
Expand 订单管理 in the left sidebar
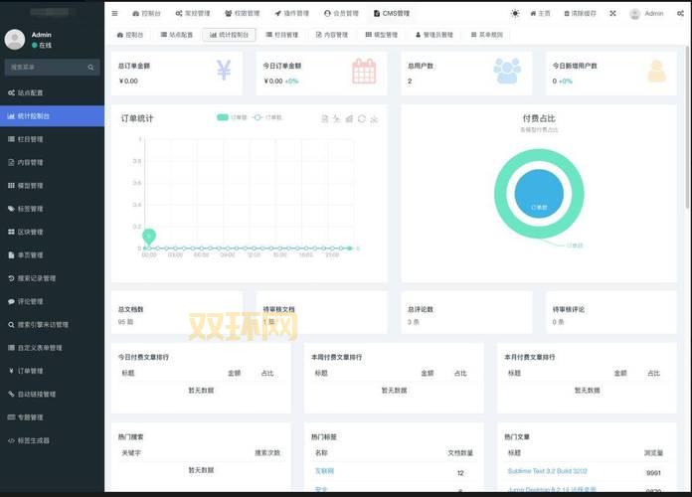(52, 371)
